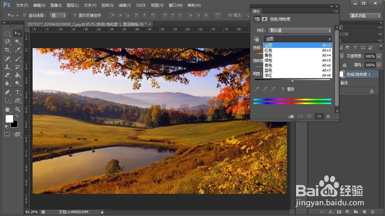The width and height of the screenshot is (385, 216).
Task: Open the Properties panel flyout menu
Action: tap(336, 11)
